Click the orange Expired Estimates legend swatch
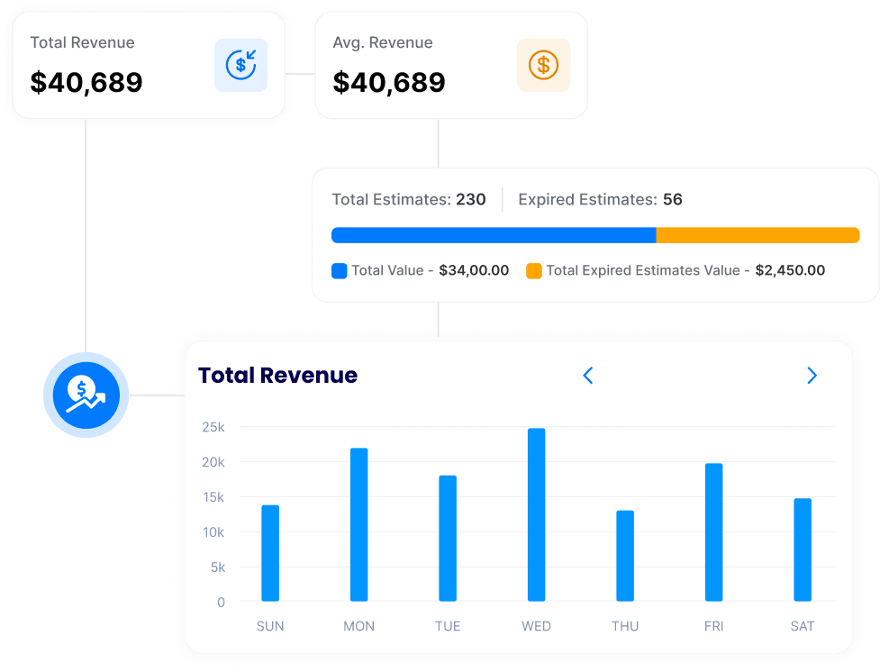Image resolution: width=880 pixels, height=672 pixels. tap(534, 271)
